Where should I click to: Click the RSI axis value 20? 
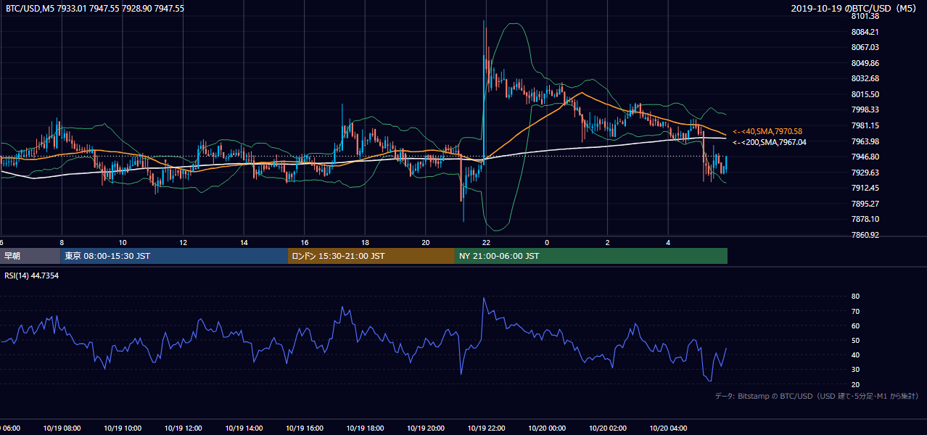[855, 384]
